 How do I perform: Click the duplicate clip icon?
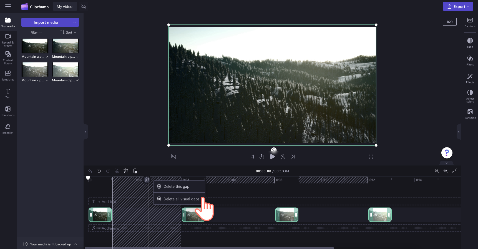click(x=135, y=171)
